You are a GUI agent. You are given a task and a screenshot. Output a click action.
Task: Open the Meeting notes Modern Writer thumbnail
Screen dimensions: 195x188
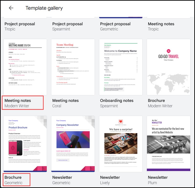(x=25, y=67)
